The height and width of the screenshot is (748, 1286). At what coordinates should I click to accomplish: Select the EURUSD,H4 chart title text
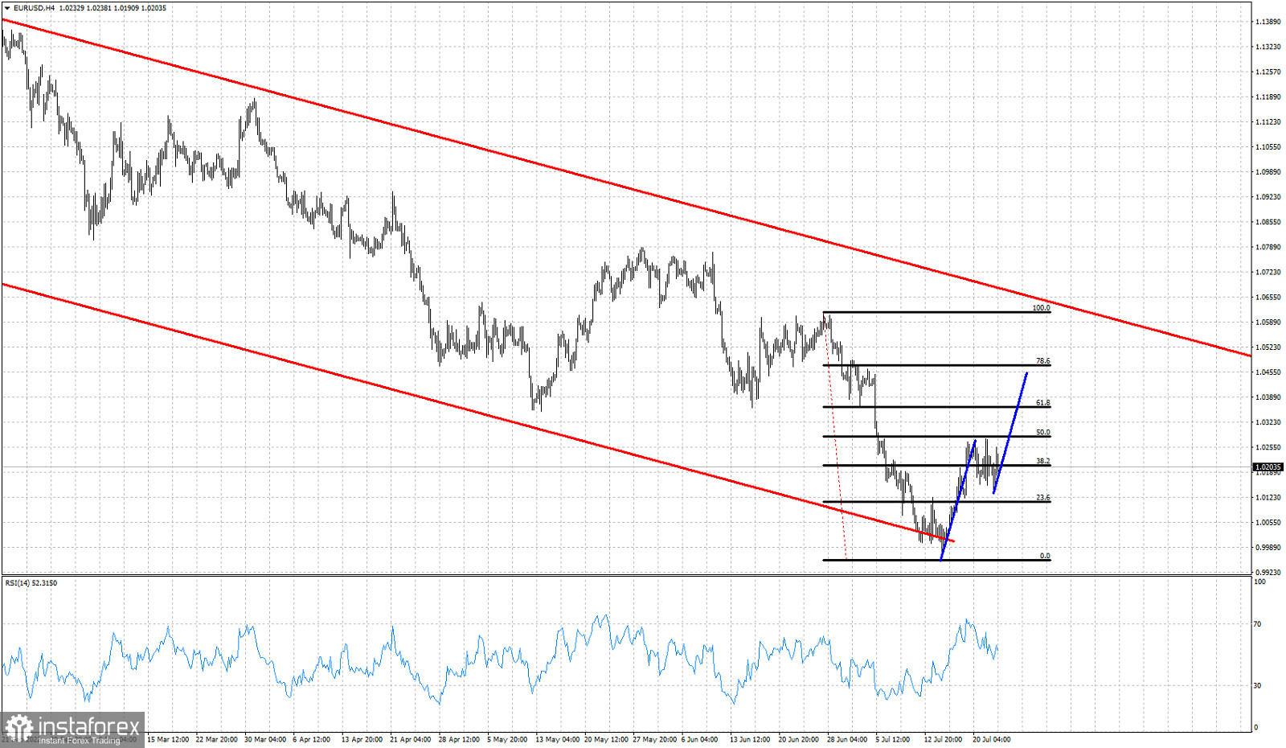[34, 7]
